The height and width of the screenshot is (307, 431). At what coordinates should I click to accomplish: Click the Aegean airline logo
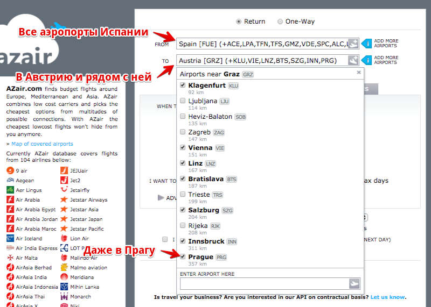10,180
